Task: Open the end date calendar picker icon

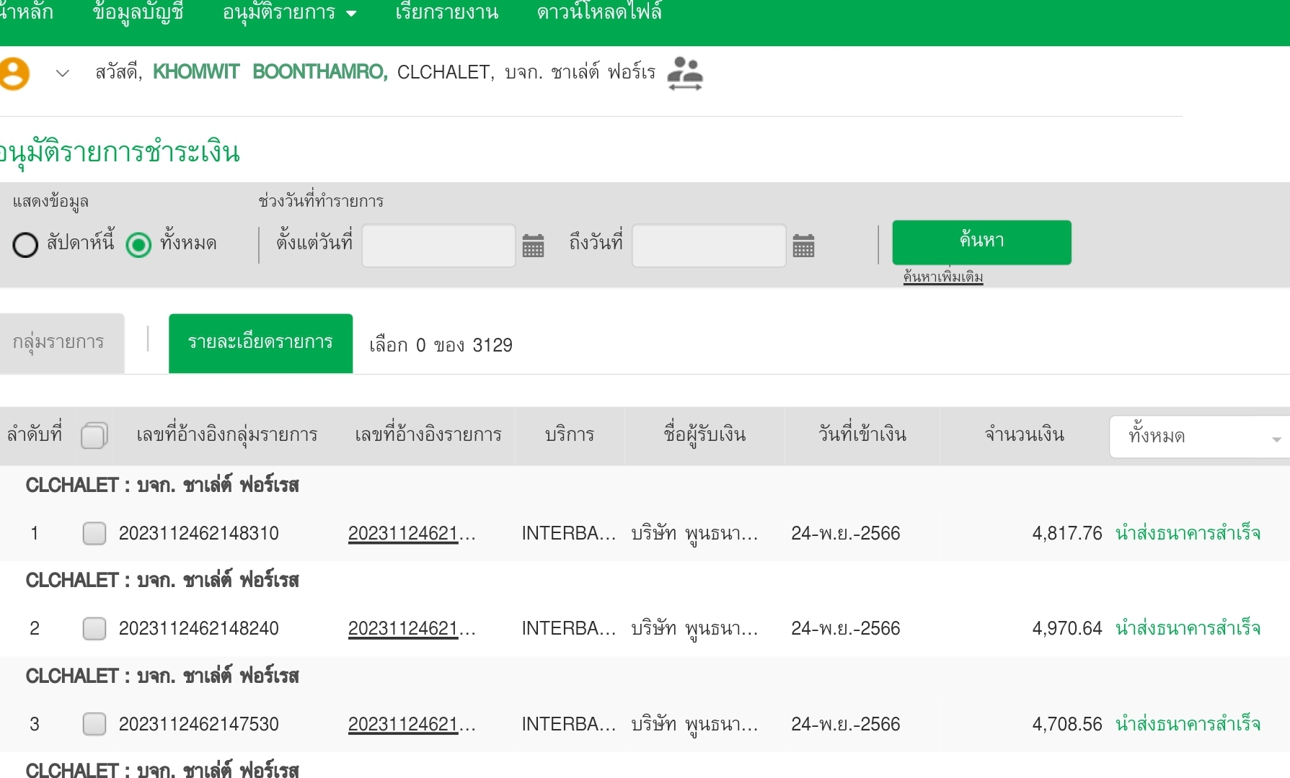Action: tap(803, 246)
